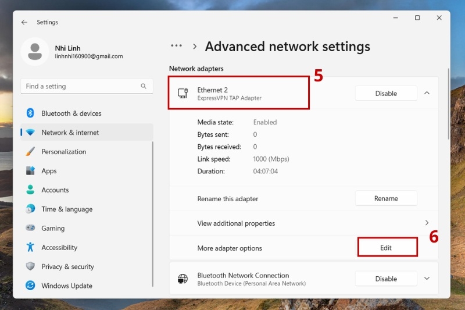
Task: Click the Bluetooth & devices icon
Action: [x=30, y=113]
